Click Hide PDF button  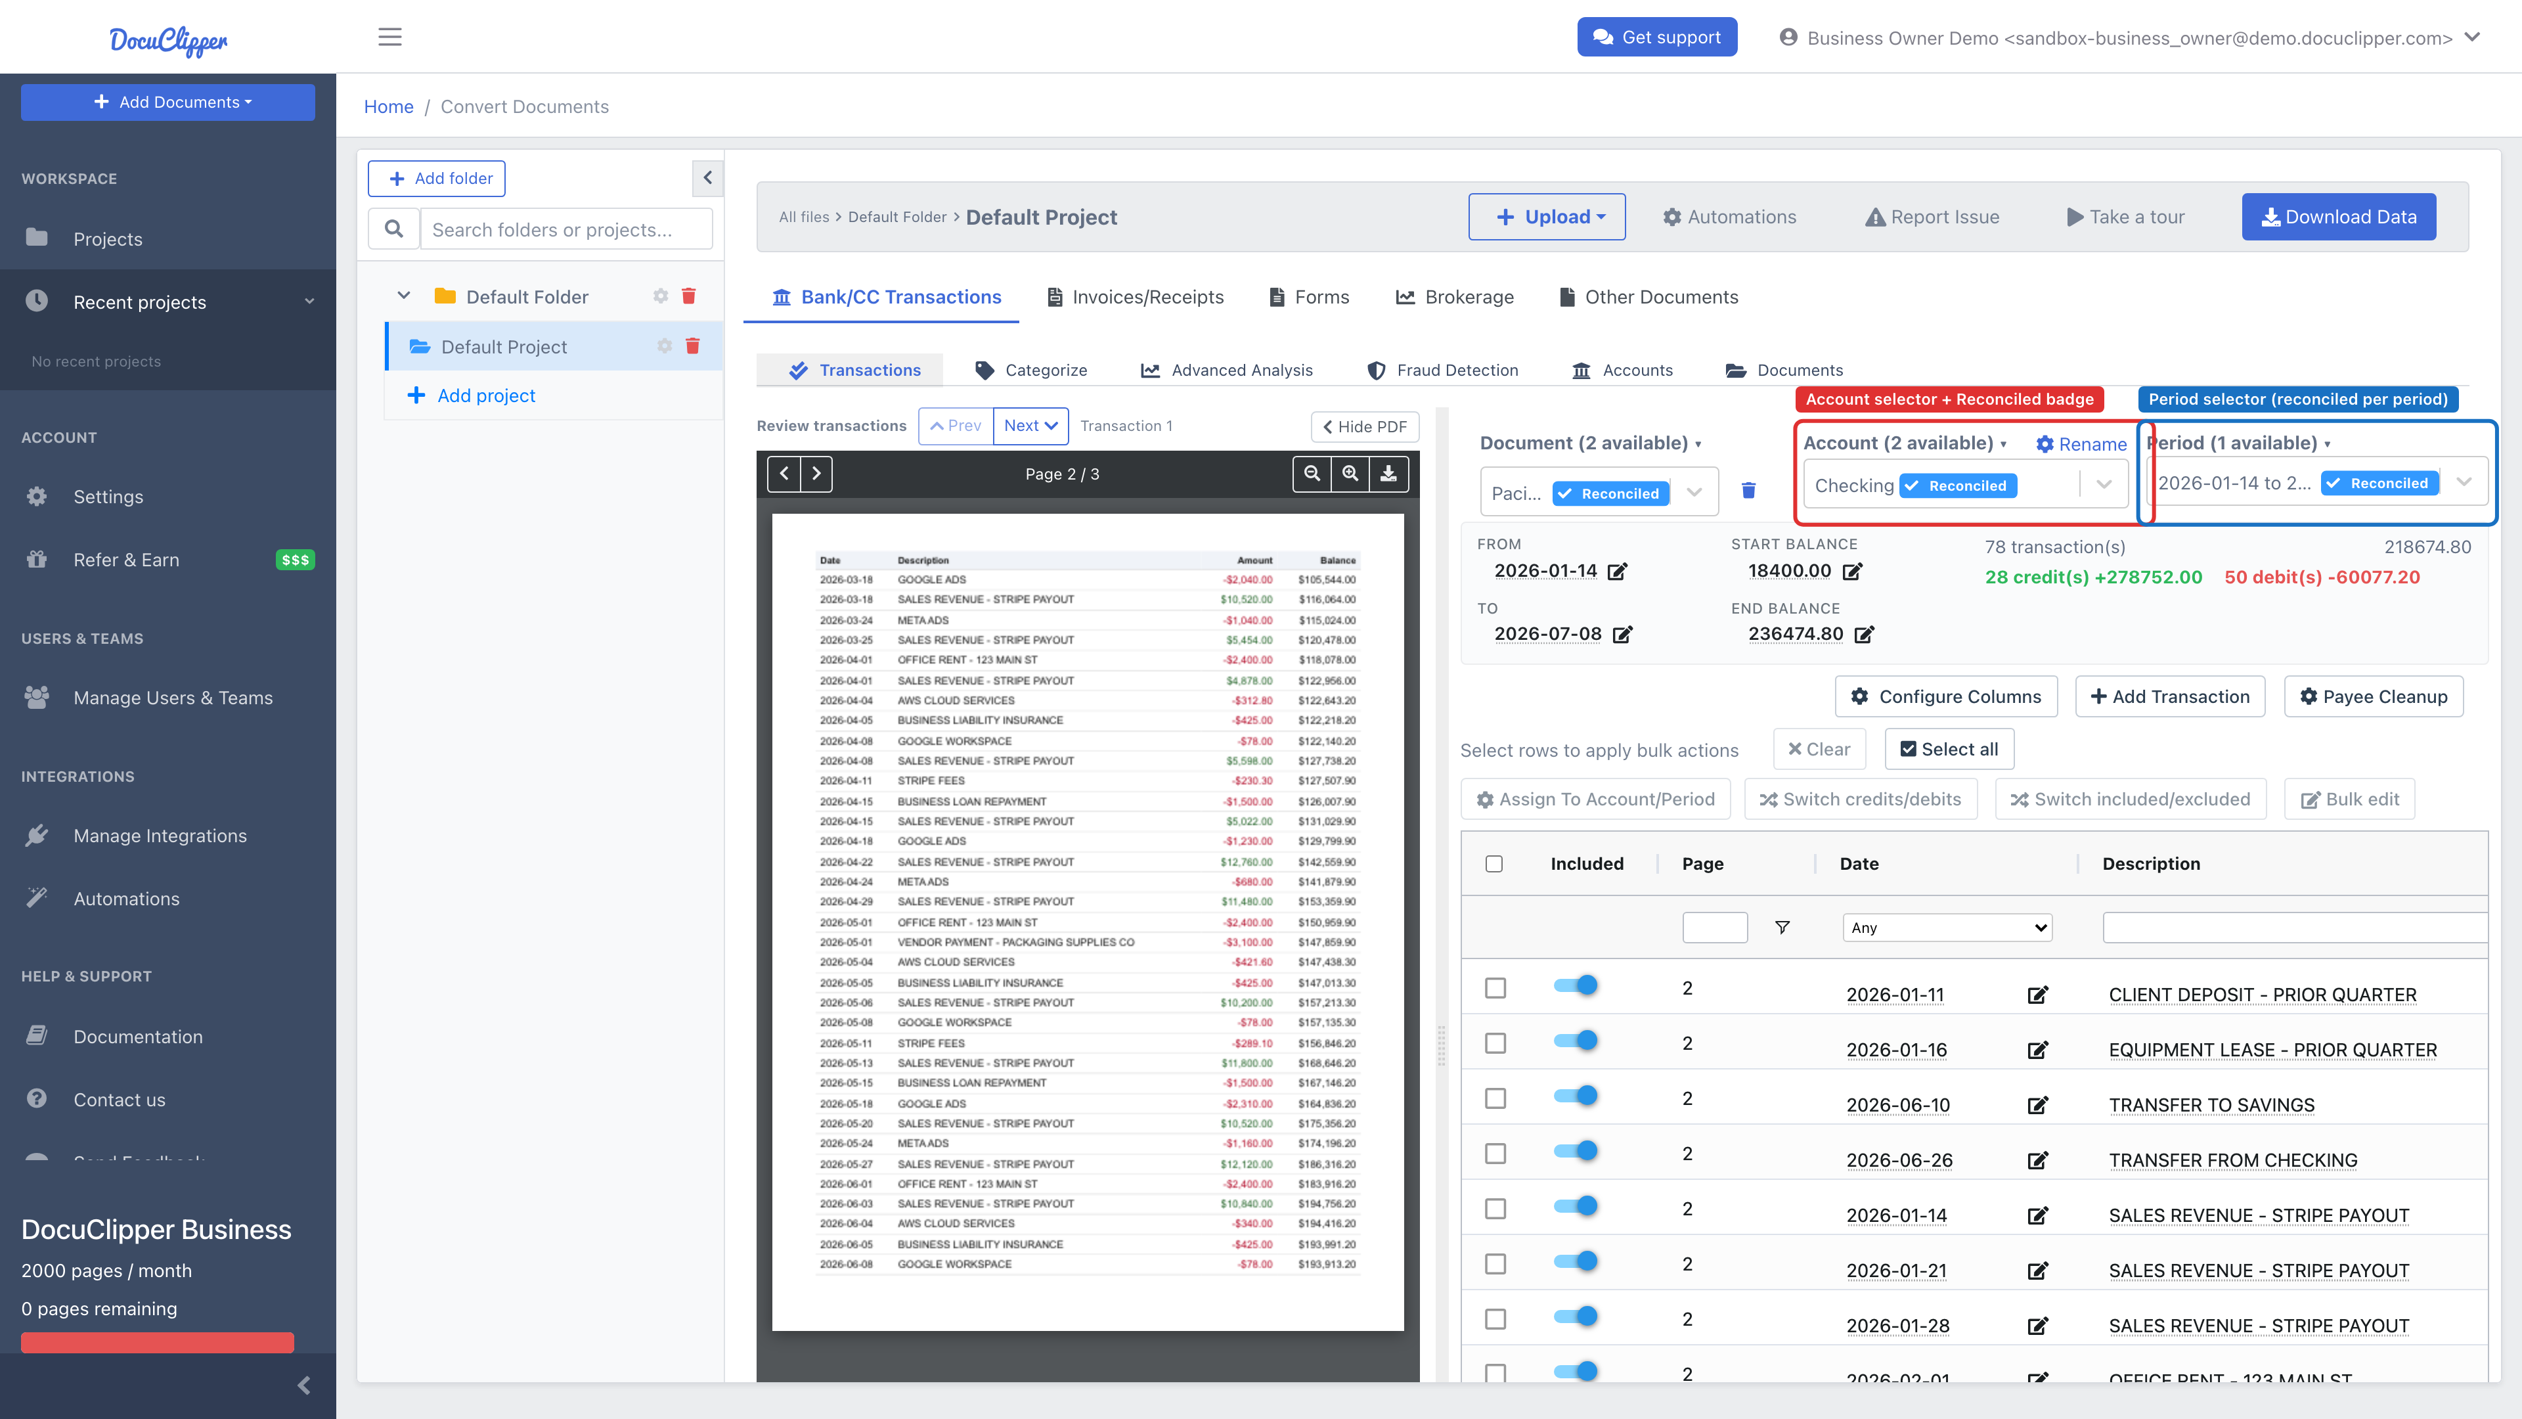pos(1365,426)
